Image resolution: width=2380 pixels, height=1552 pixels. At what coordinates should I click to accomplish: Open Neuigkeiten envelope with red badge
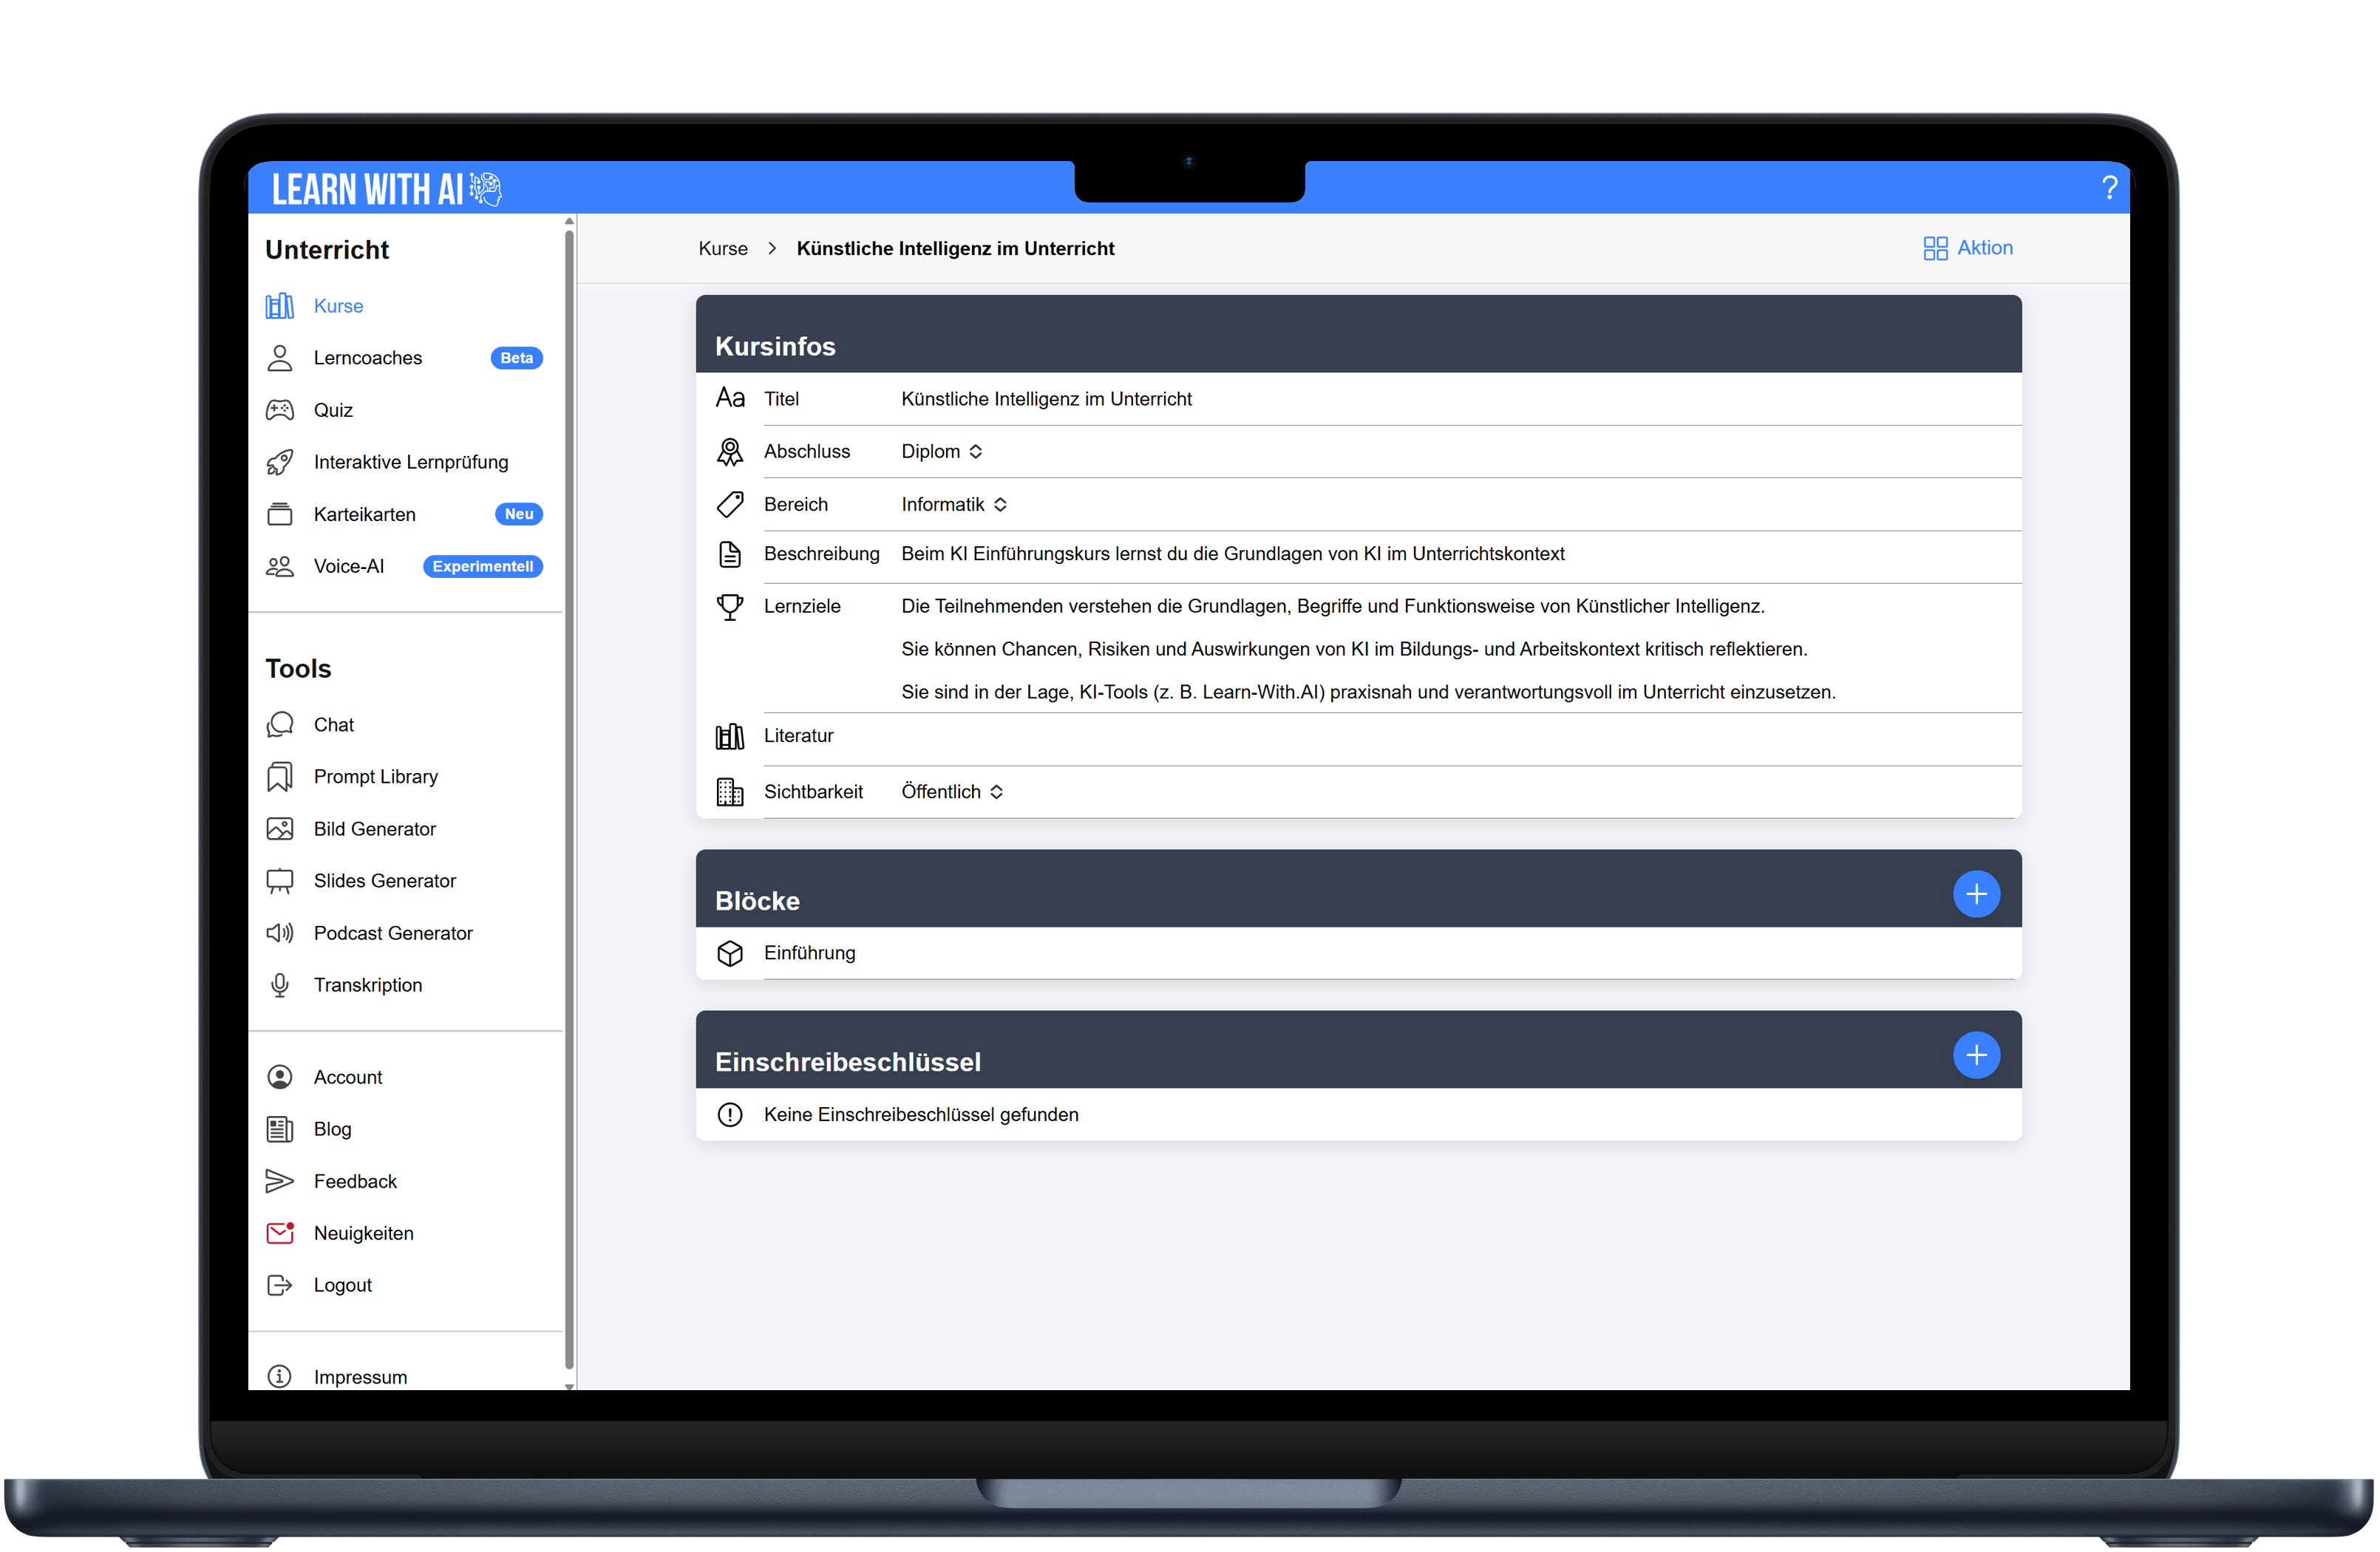click(x=280, y=1233)
